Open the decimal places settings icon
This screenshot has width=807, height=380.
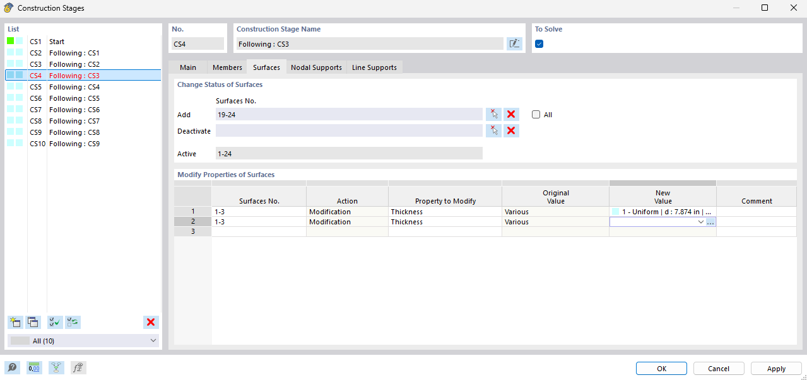34,367
